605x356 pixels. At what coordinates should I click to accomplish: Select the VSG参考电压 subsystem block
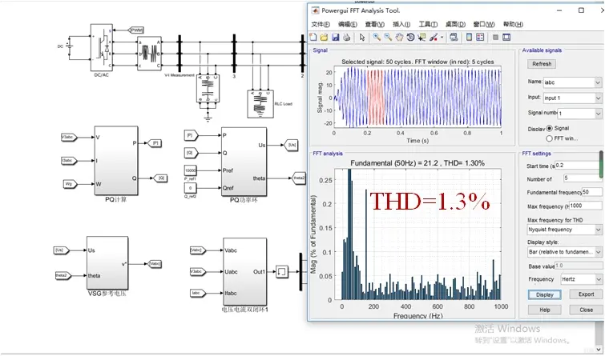(107, 262)
